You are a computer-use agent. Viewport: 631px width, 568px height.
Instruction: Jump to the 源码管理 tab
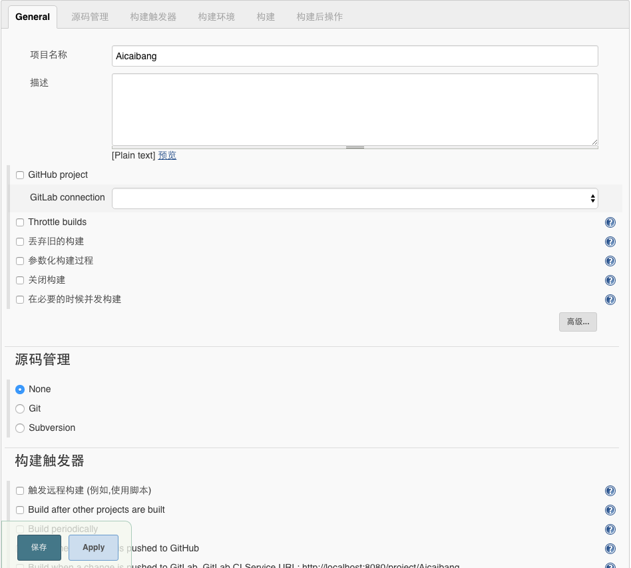click(x=90, y=17)
